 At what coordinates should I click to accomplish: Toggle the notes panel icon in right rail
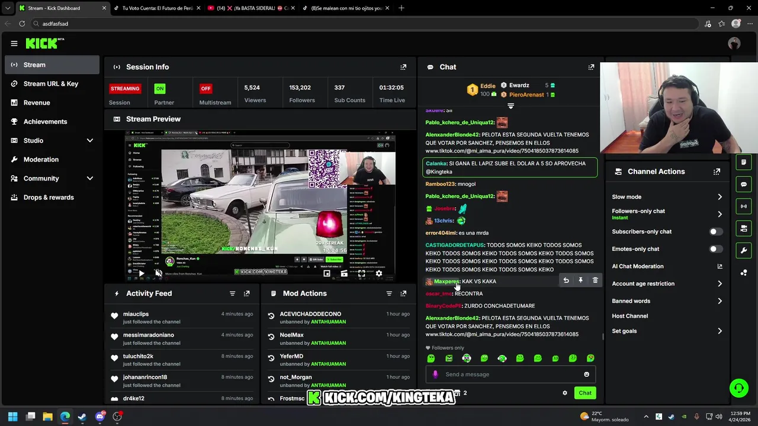pos(744,162)
